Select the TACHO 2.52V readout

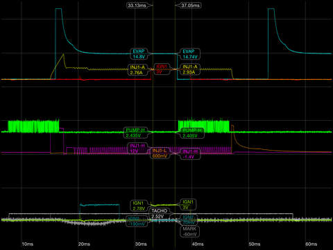coord(160,213)
